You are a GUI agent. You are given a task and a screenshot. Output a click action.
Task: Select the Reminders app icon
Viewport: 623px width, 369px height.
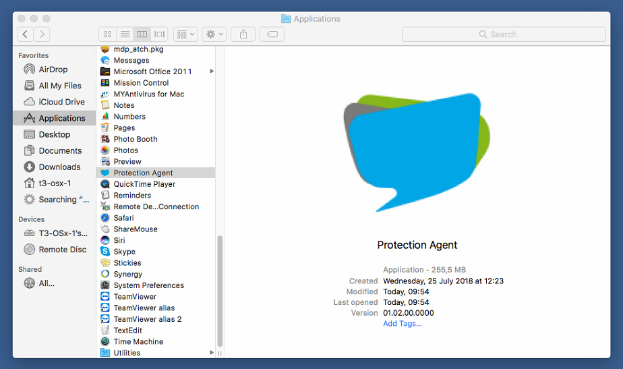(105, 196)
